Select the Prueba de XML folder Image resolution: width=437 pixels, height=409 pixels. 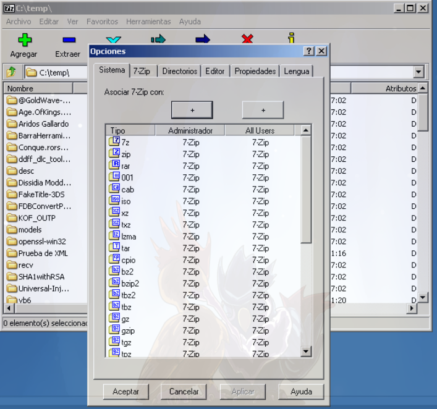[37, 253]
